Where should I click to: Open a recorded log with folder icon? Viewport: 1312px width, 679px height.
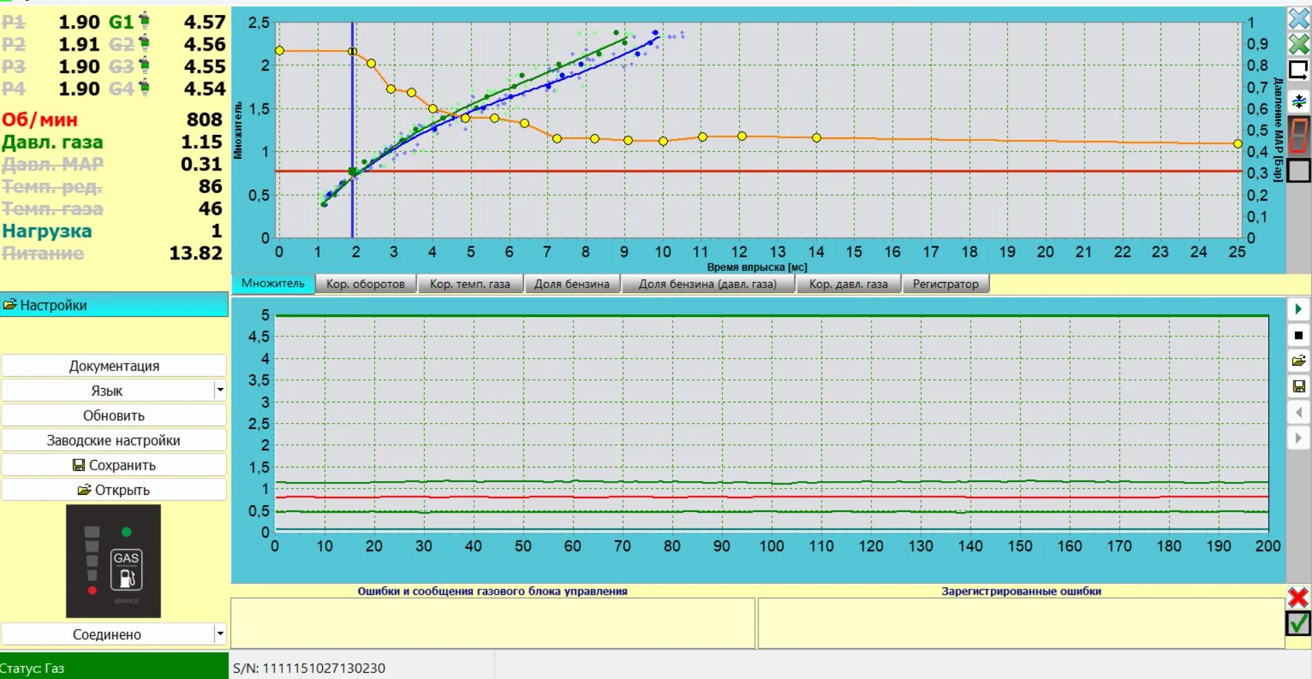(1298, 361)
